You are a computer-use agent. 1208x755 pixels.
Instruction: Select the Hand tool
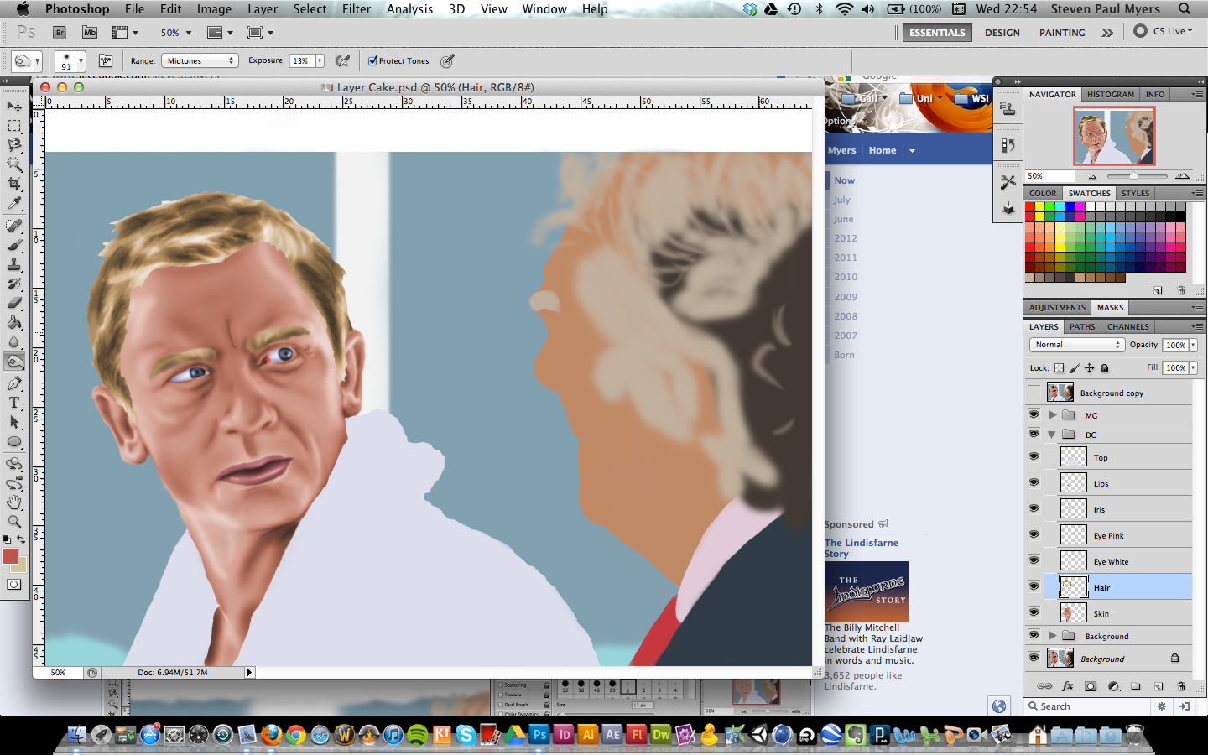14,502
